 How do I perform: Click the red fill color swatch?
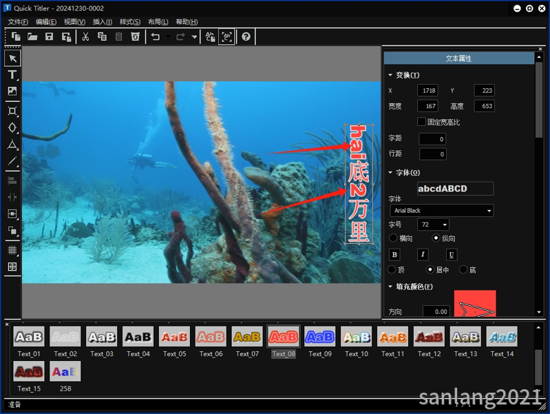click(x=475, y=303)
